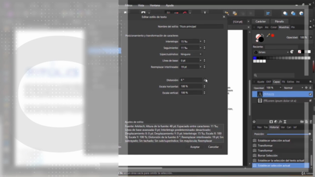315x177 pixels.
Task: Click the boolean intersect shapes icon in toolbar
Action: [301, 13]
